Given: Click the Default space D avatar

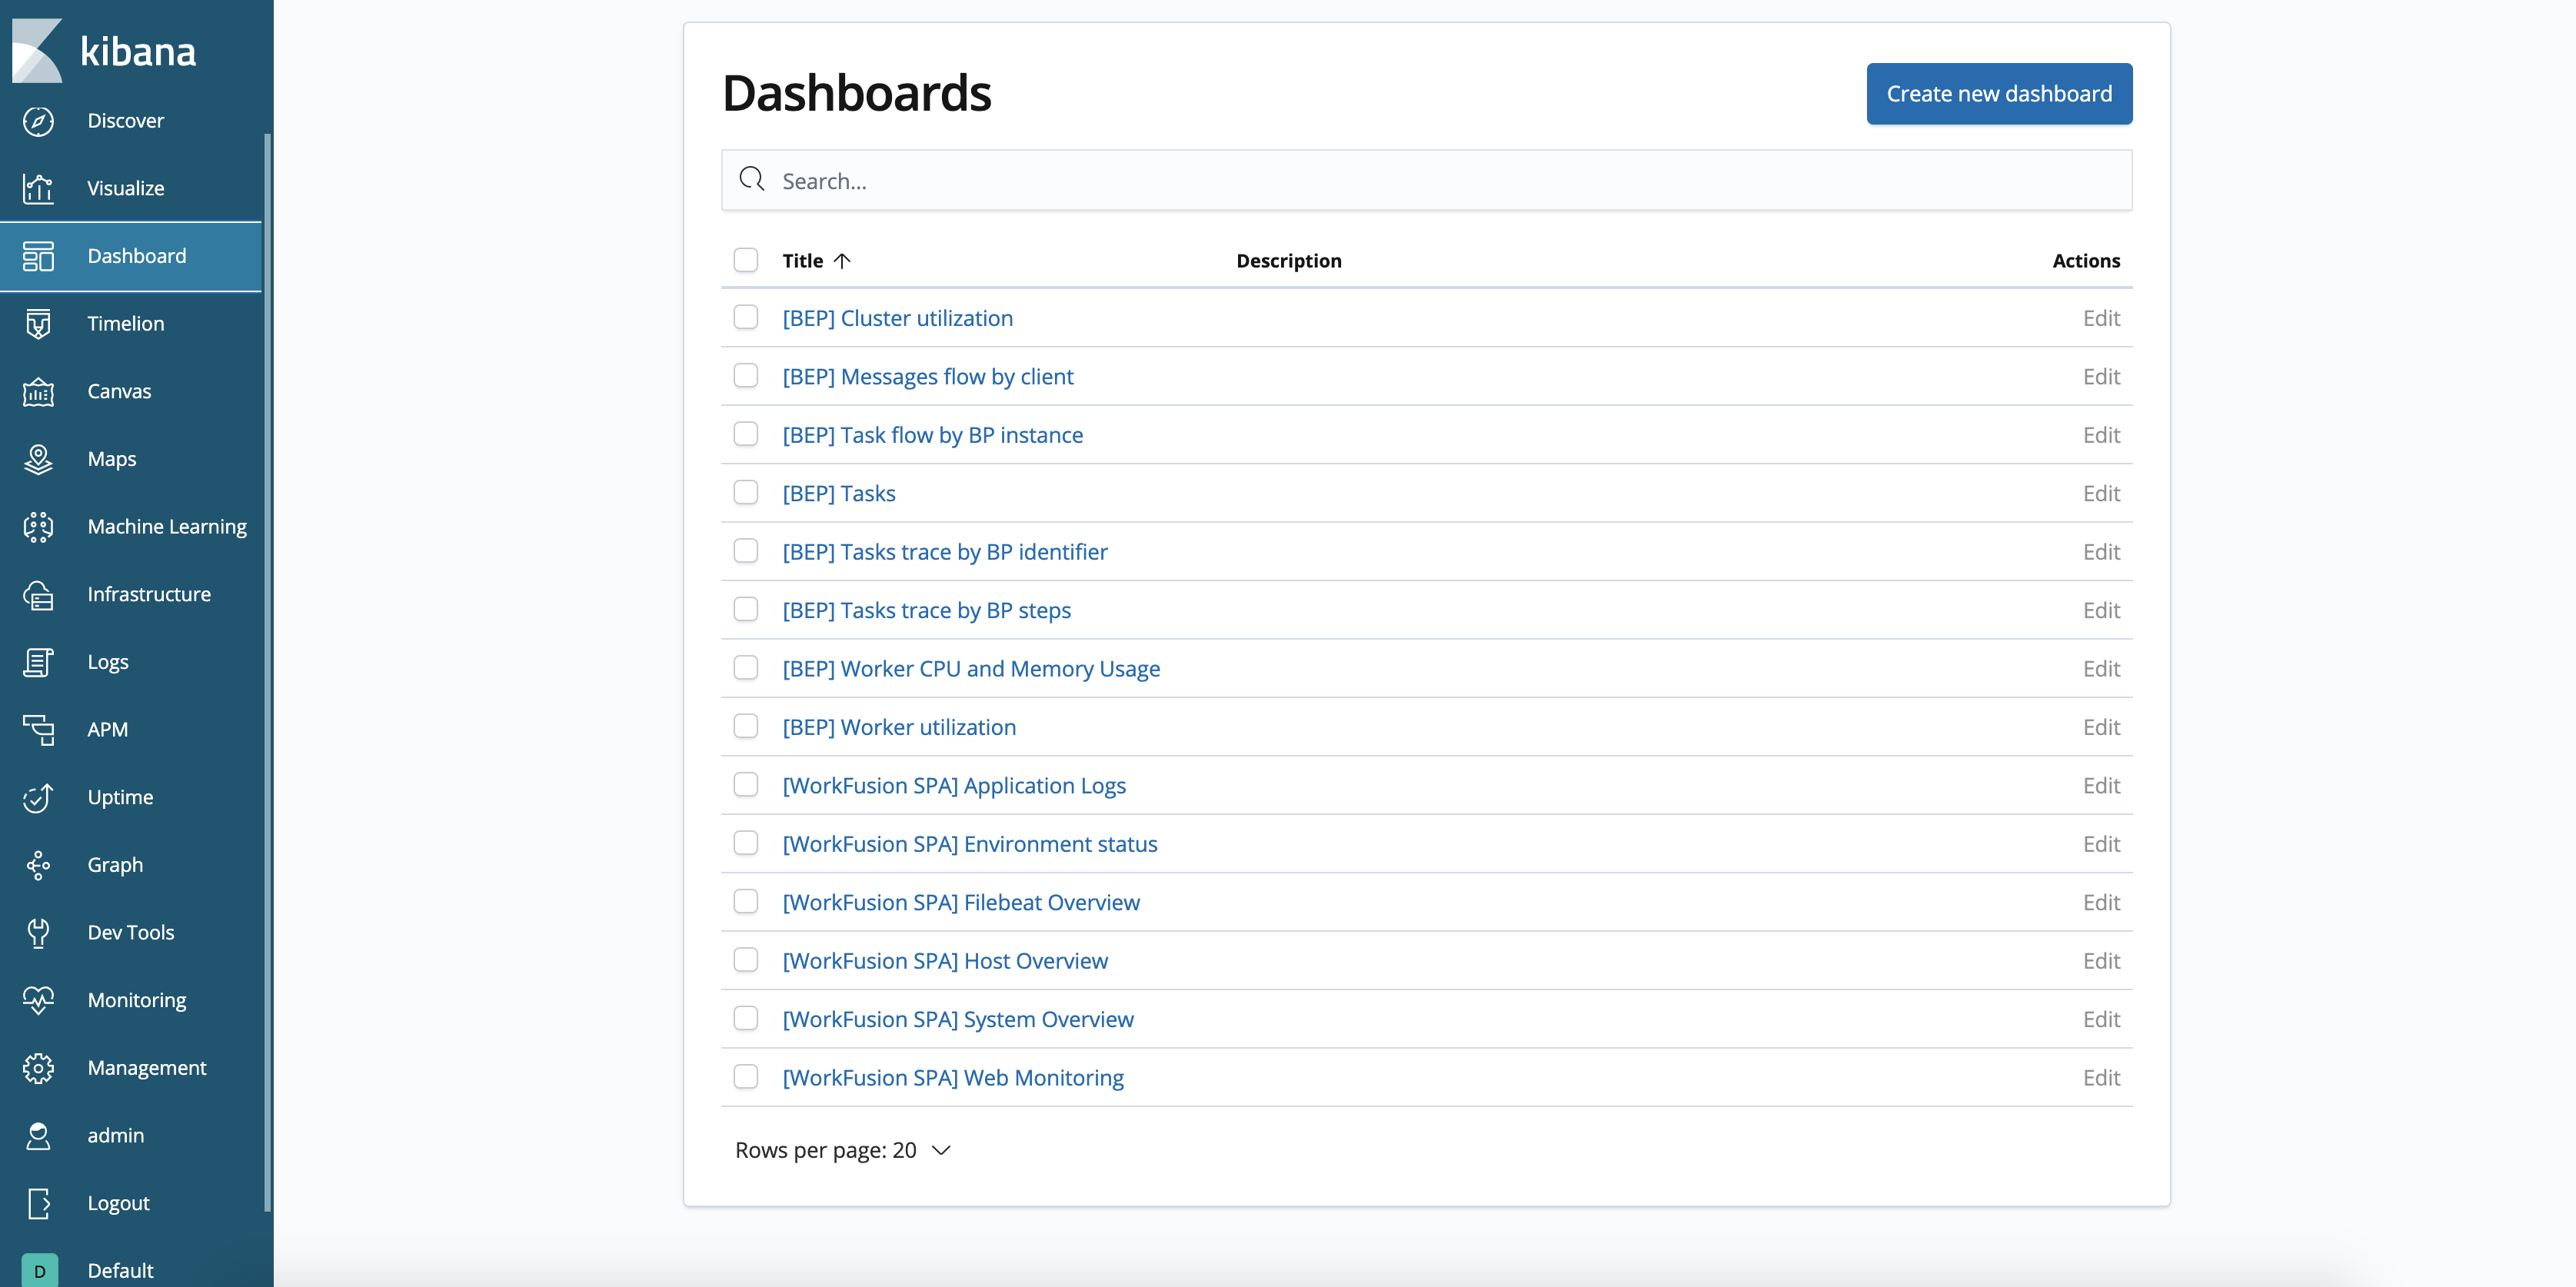Looking at the screenshot, I should click(39, 1270).
